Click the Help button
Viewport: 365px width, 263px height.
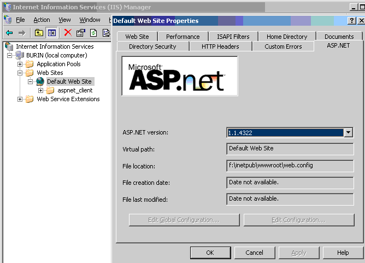coord(343,253)
